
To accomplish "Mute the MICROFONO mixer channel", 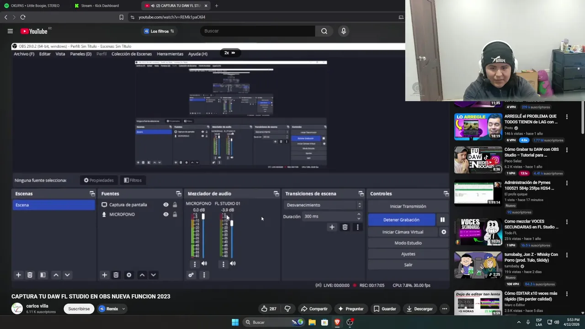I will click(204, 264).
